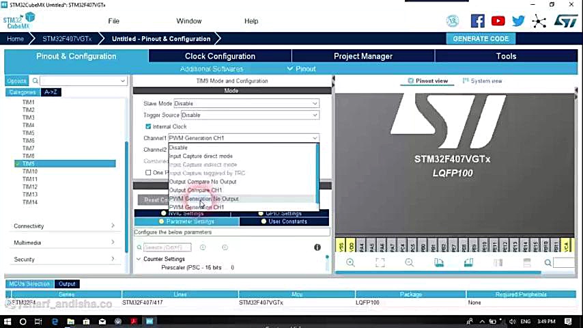Select PWM Generation No Output option
The image size is (583, 328).
pyautogui.click(x=242, y=199)
